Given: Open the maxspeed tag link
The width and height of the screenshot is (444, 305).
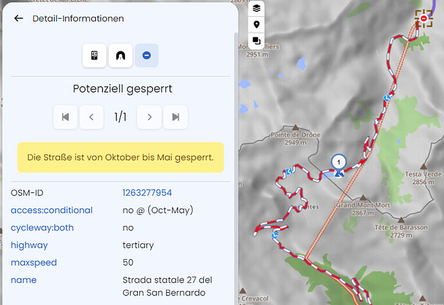Looking at the screenshot, I should click(x=33, y=263).
